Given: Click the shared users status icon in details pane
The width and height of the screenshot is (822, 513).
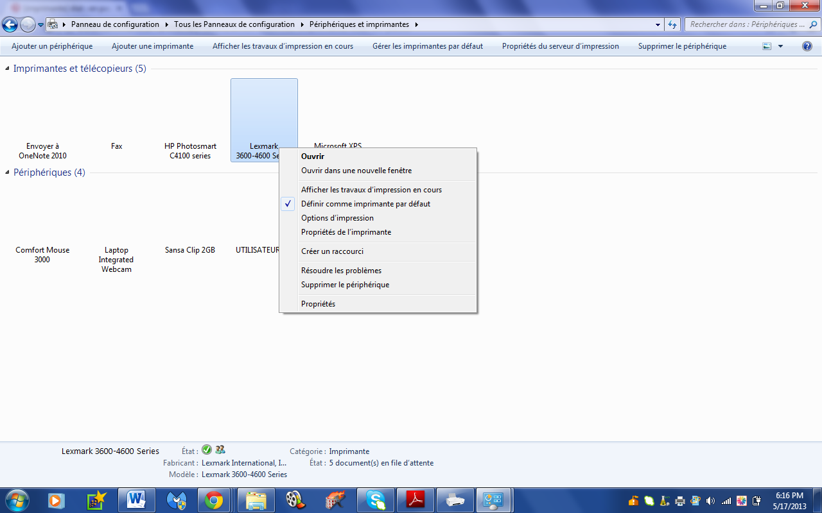Looking at the screenshot, I should (x=220, y=450).
